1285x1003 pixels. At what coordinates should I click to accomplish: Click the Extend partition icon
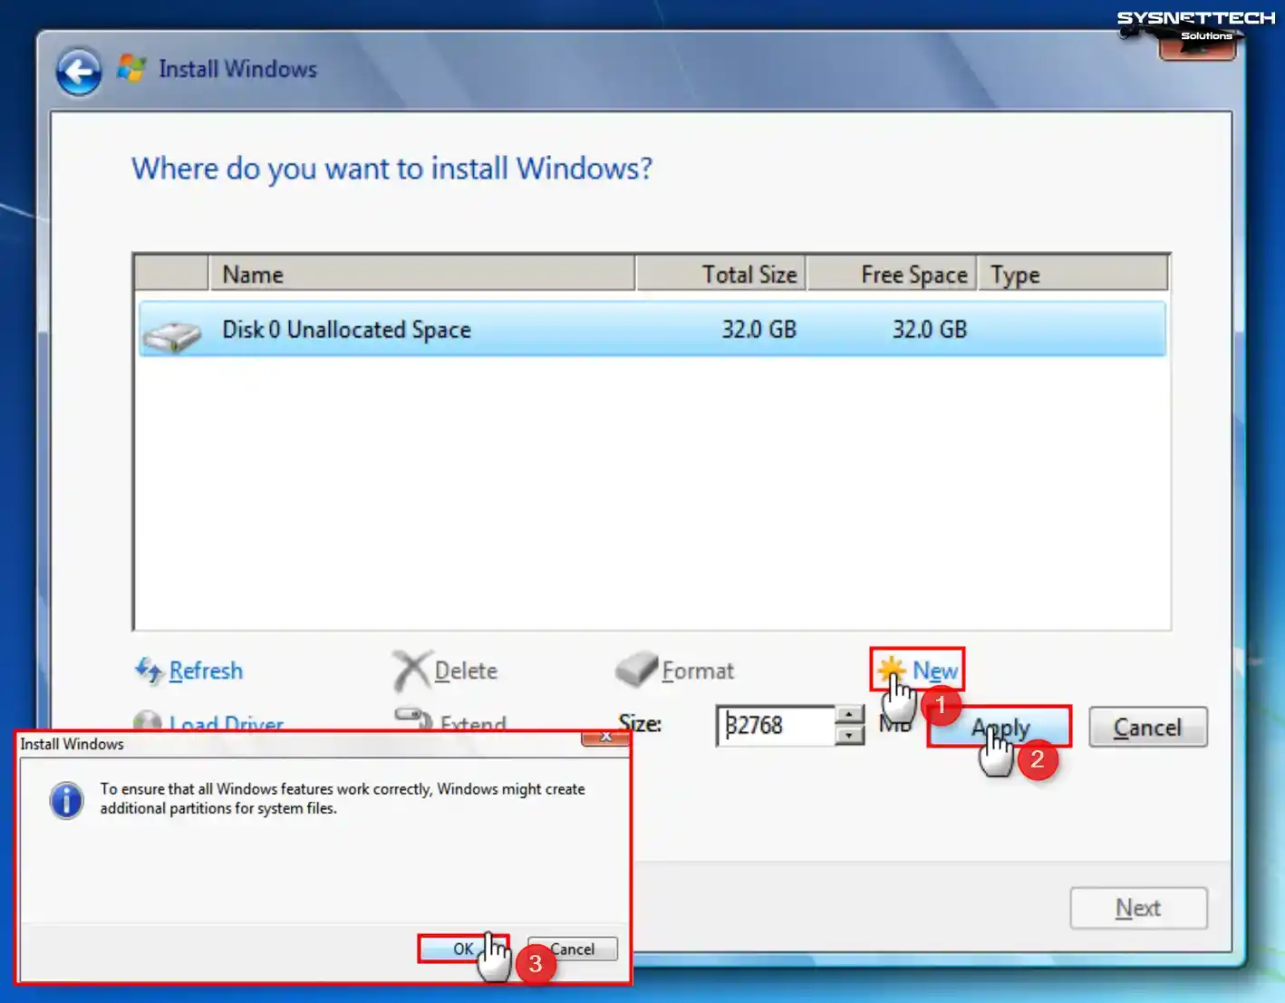tap(413, 718)
